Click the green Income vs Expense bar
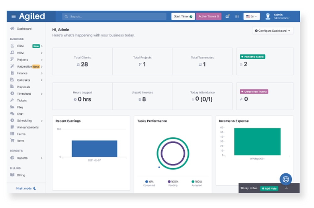The image size is (314, 208). [257, 142]
